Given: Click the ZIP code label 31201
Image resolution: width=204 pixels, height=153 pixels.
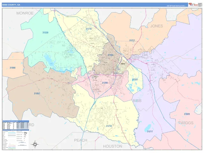Looking at the screenshot, I should 135,79.
